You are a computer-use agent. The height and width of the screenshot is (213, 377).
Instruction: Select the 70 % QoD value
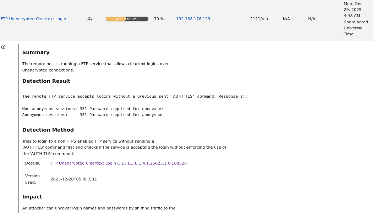(159, 19)
